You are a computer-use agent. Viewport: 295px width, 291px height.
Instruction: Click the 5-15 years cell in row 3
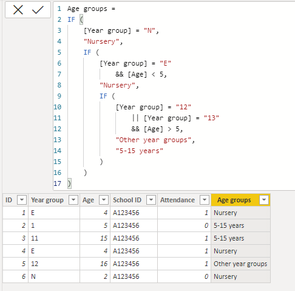click(x=240, y=238)
